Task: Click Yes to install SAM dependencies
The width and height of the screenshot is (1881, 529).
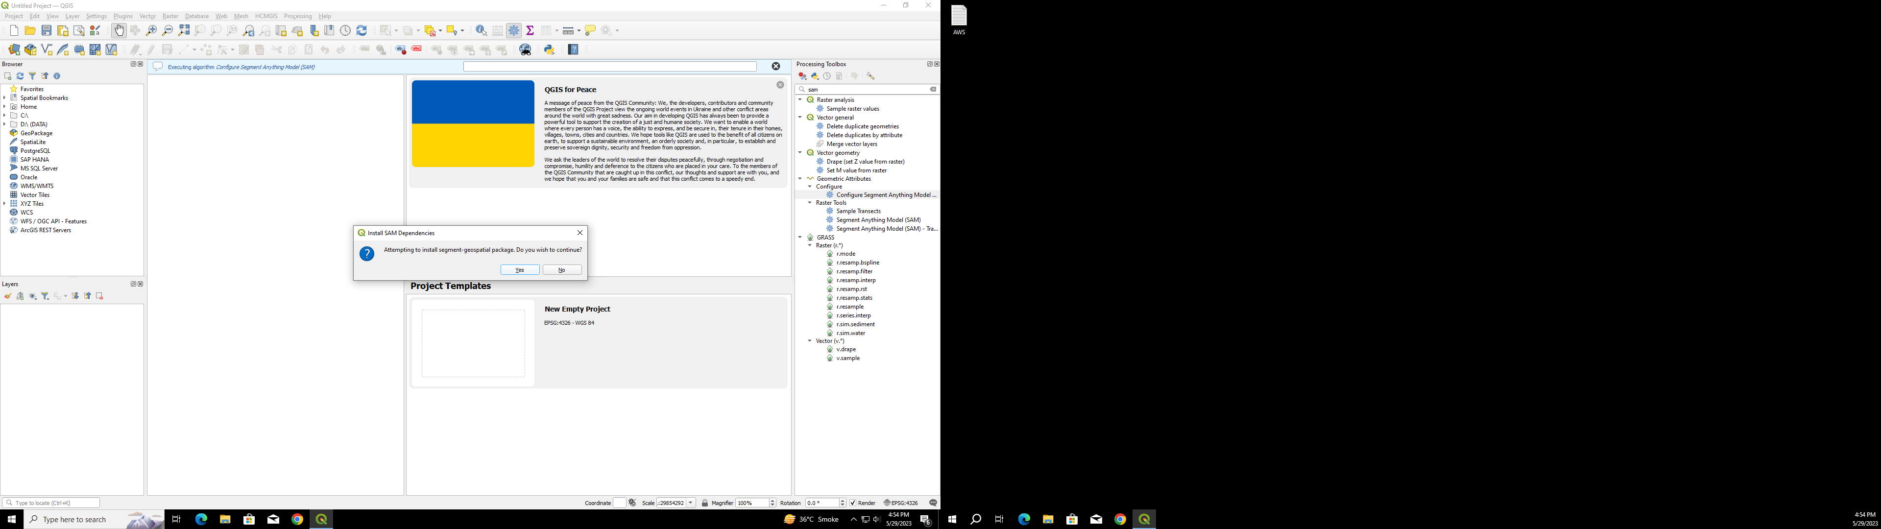Action: click(520, 269)
